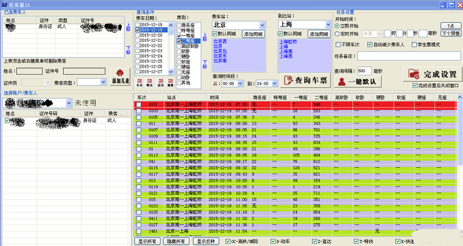Click the 显示反转 button
Viewport: 463px width, 246px height.
click(206, 241)
